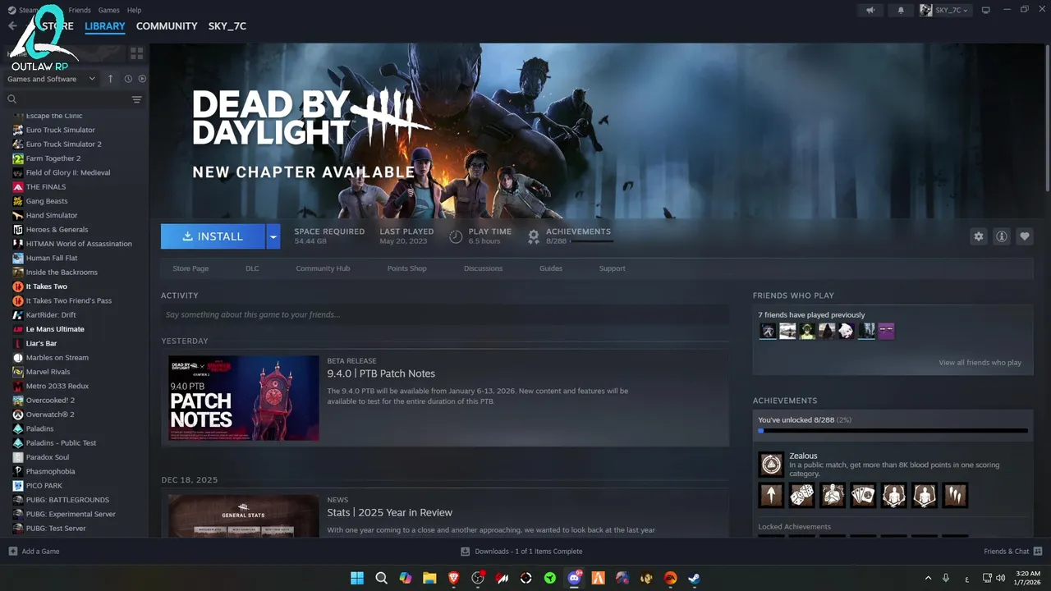Open advanced filter options icon
Viewport: 1051px width, 591px height.
(x=137, y=99)
